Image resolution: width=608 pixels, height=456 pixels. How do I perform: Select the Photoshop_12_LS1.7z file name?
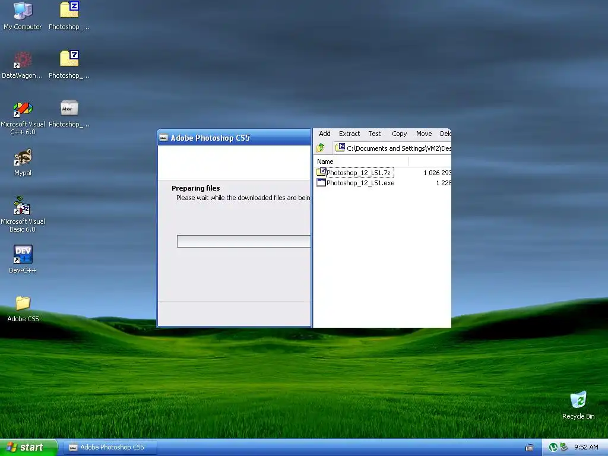[358, 173]
